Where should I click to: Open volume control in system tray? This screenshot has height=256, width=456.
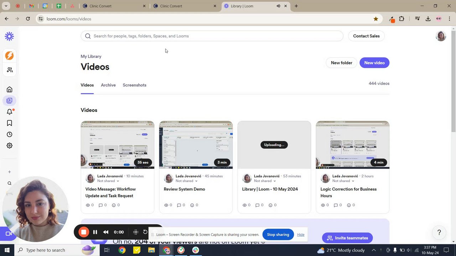[409, 250]
